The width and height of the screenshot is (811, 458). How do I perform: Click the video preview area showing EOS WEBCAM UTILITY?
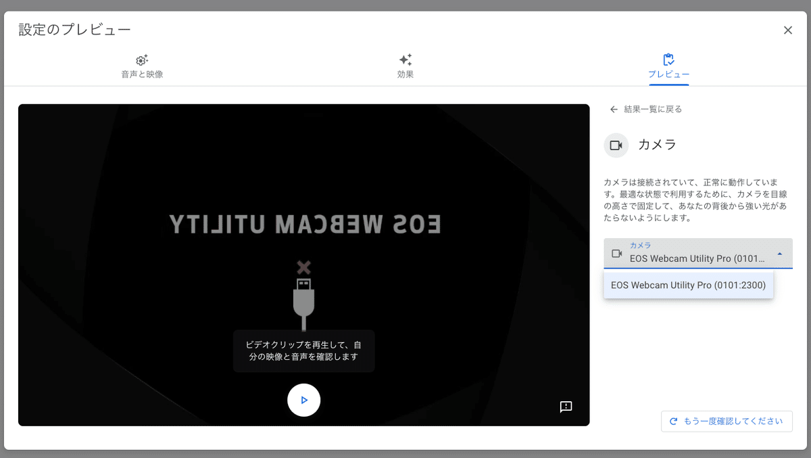303,265
